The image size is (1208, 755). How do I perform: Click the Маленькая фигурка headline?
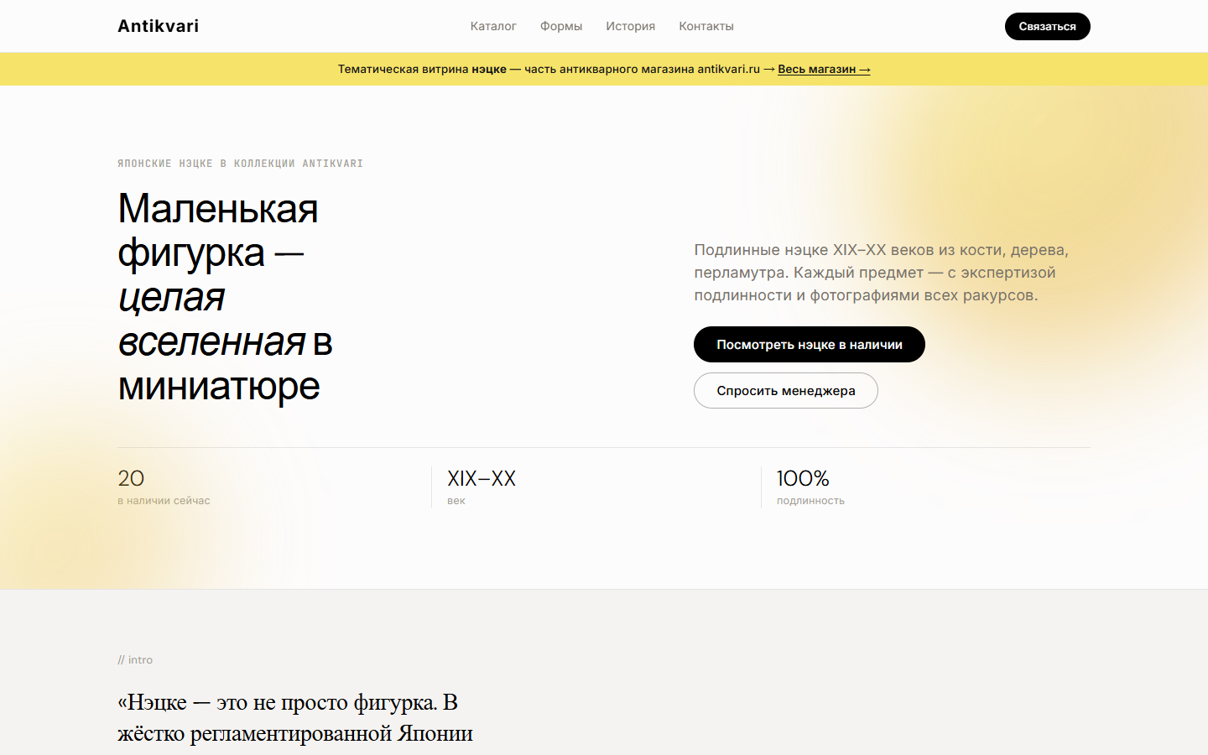click(x=225, y=297)
